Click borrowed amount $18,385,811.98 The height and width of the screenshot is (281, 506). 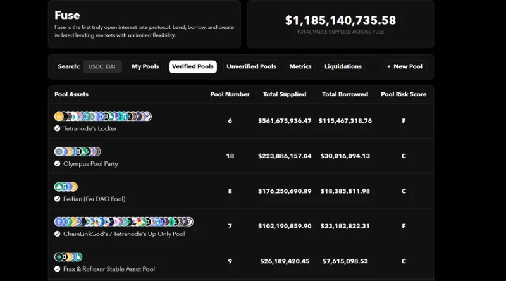pyautogui.click(x=345, y=191)
